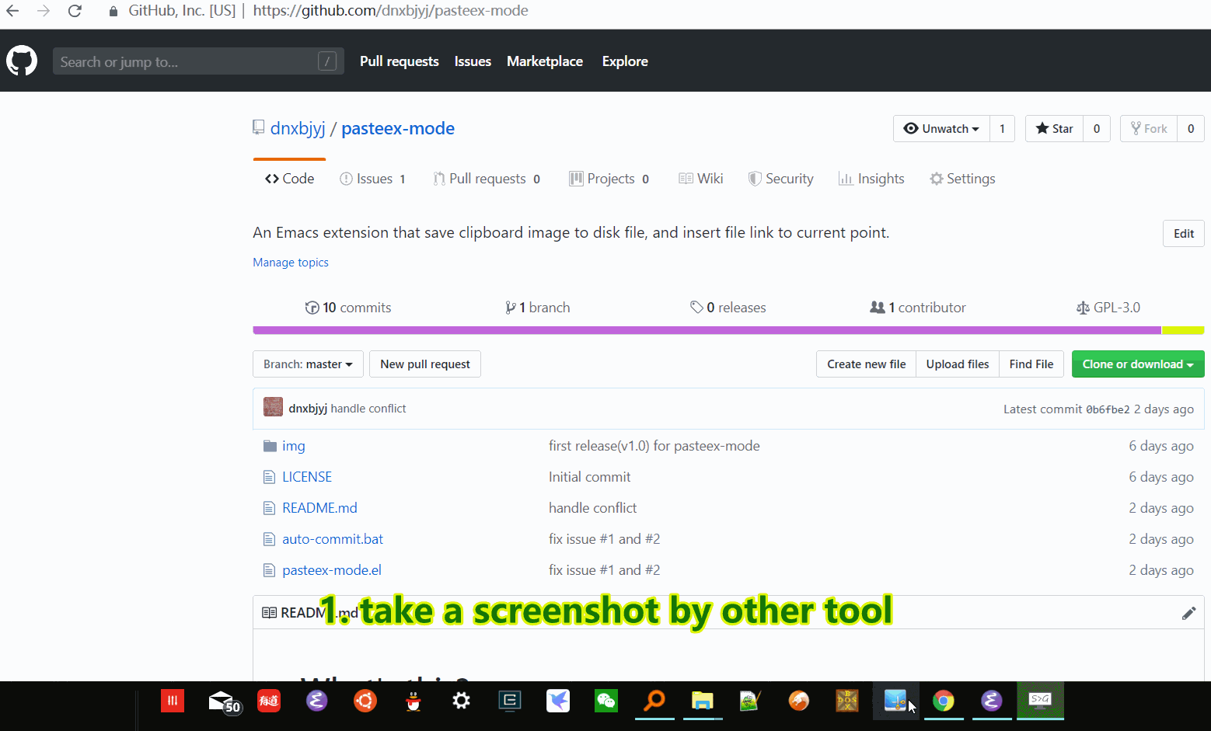Click the repository book icon beside dnxbjyj

click(x=259, y=127)
